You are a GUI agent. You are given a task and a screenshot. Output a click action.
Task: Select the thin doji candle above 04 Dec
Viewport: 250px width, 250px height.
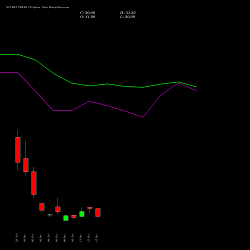50,215
